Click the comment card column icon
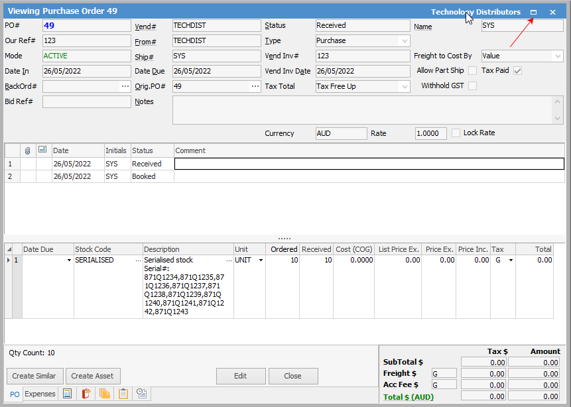The height and width of the screenshot is (407, 571). tap(43, 150)
